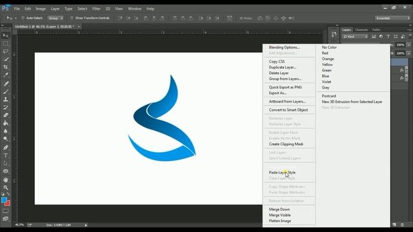Click the foreground blue color swatch
Image resolution: width=413 pixels, height=232 pixels.
(x=4, y=200)
